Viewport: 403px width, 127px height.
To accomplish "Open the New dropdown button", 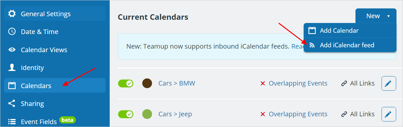I will [376, 16].
